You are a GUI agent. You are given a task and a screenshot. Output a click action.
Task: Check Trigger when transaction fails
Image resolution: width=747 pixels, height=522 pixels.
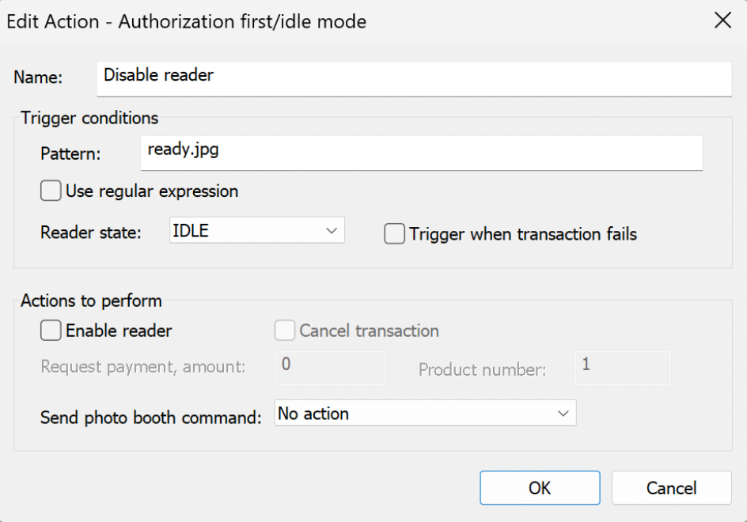click(394, 234)
